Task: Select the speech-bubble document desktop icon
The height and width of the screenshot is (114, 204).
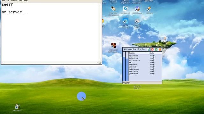Action: [125, 9]
